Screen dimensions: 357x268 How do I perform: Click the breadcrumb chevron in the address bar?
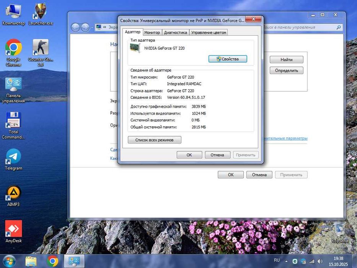[x=105, y=27]
